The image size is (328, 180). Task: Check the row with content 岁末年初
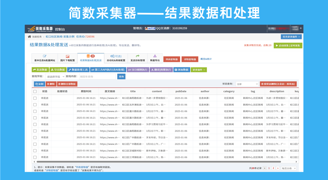[35, 137]
